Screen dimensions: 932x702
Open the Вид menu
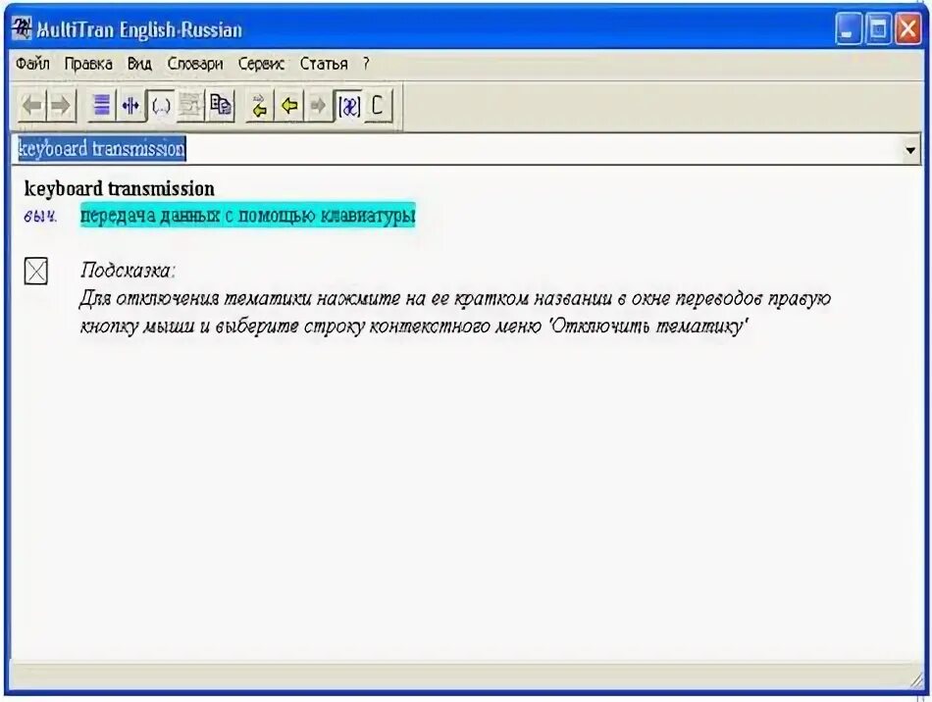[139, 64]
